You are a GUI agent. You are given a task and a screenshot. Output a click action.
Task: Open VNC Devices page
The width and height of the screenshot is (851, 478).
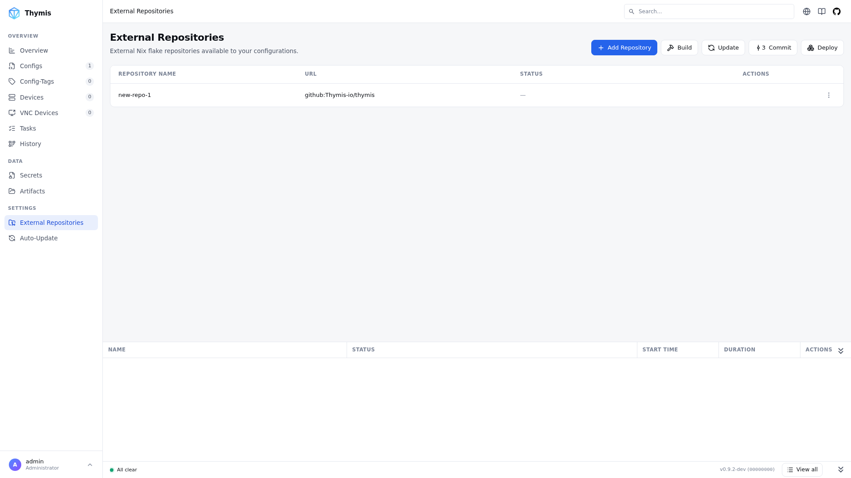coord(51,113)
